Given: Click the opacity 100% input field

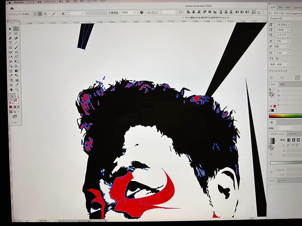Looking at the screenshot, I should (126, 12).
